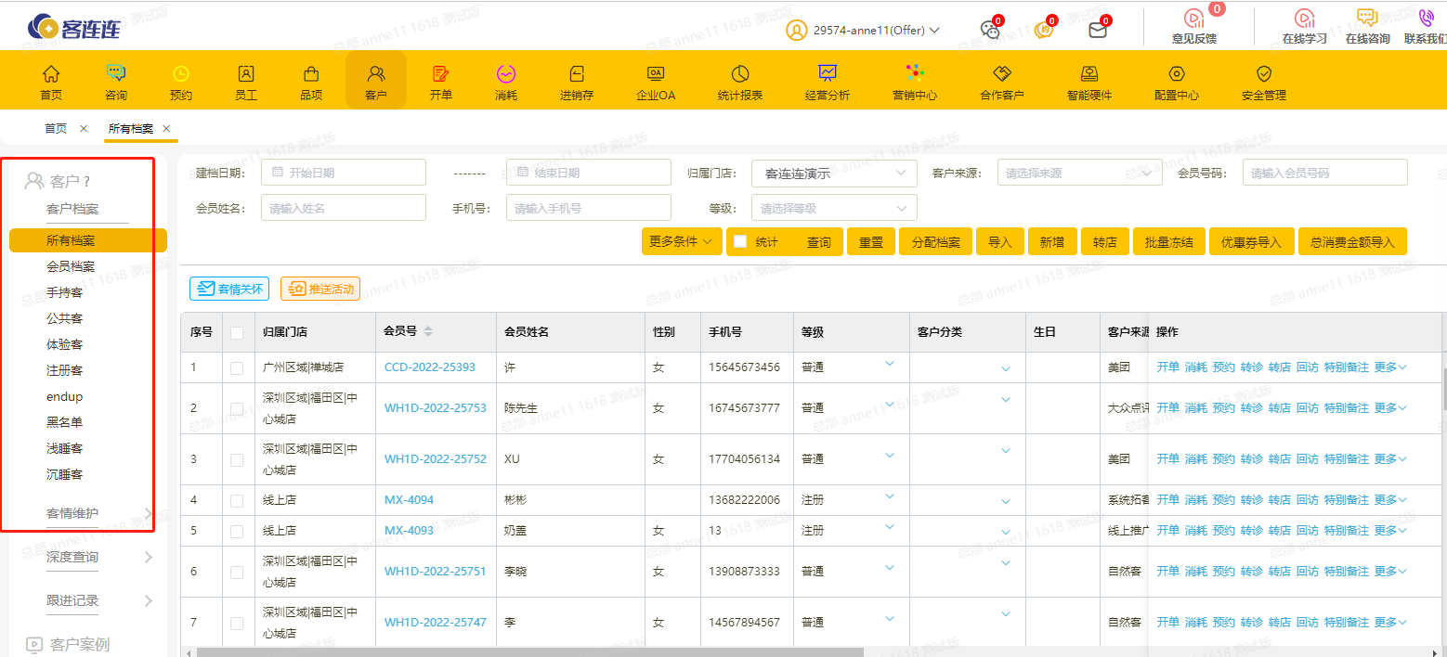Open the 归属门店 store dropdown
This screenshot has width=1447, height=657.
(833, 174)
